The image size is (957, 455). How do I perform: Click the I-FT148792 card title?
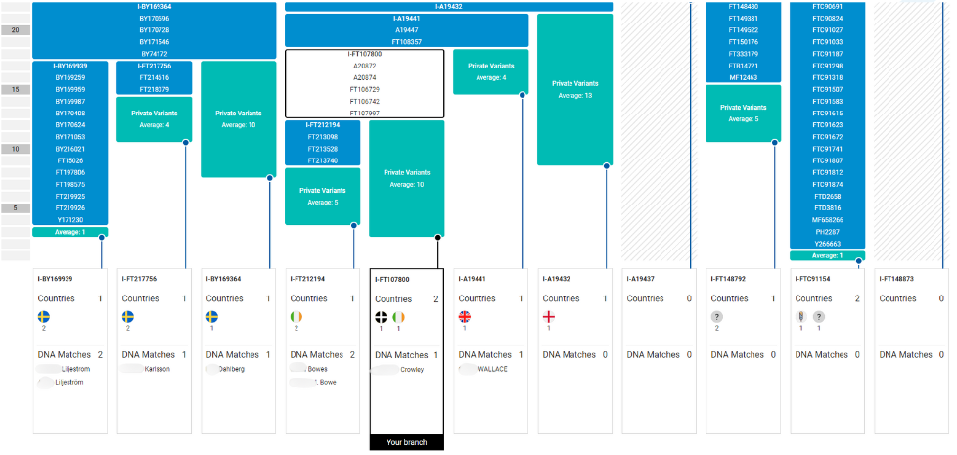728,279
